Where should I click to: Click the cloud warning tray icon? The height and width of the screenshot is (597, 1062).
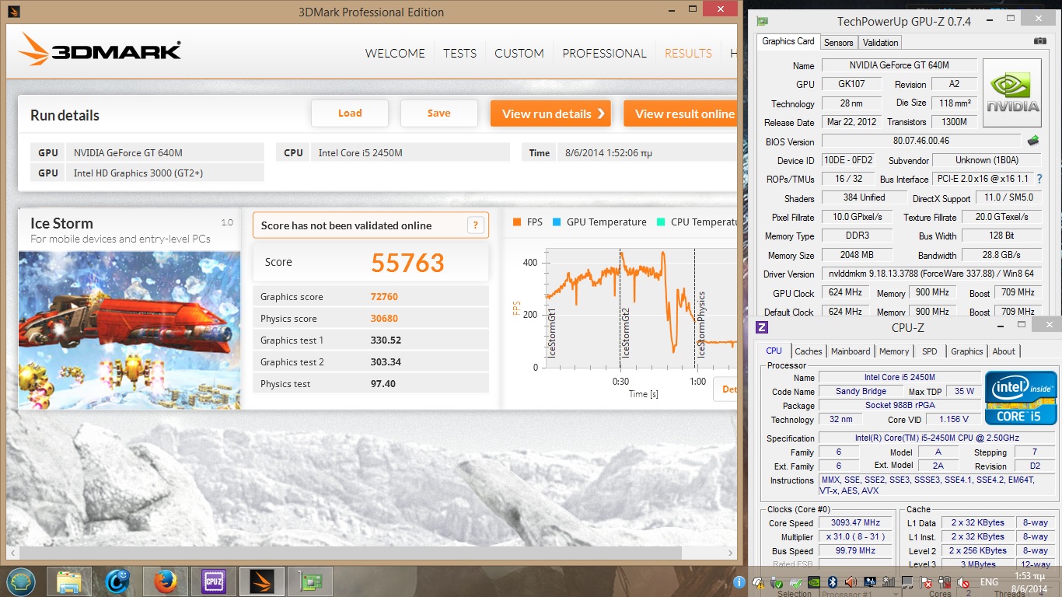[x=758, y=581]
